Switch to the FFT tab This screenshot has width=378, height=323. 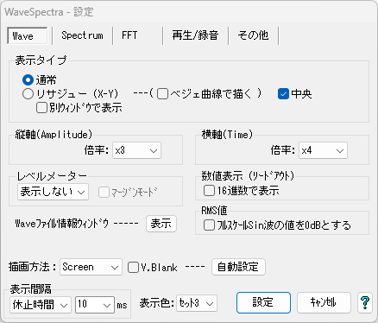tap(137, 35)
